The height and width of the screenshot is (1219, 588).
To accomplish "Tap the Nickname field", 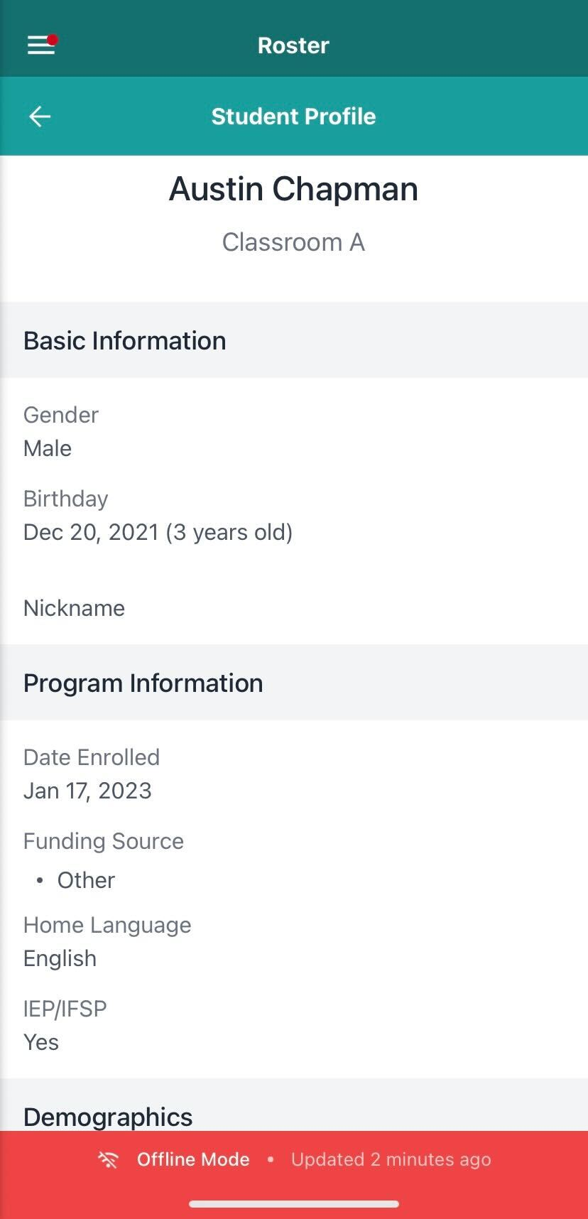I will coord(74,608).
